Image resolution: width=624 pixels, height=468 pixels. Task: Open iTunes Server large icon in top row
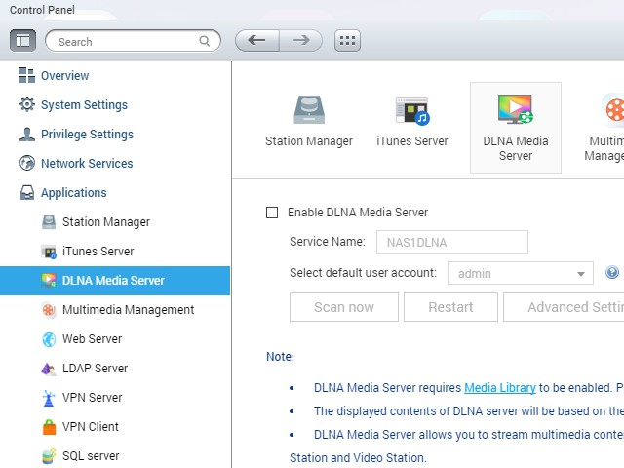(x=412, y=110)
